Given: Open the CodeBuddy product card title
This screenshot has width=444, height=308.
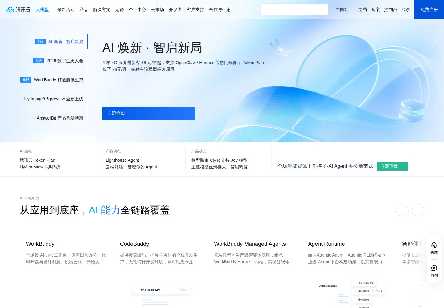Looking at the screenshot, I should click(x=134, y=244).
